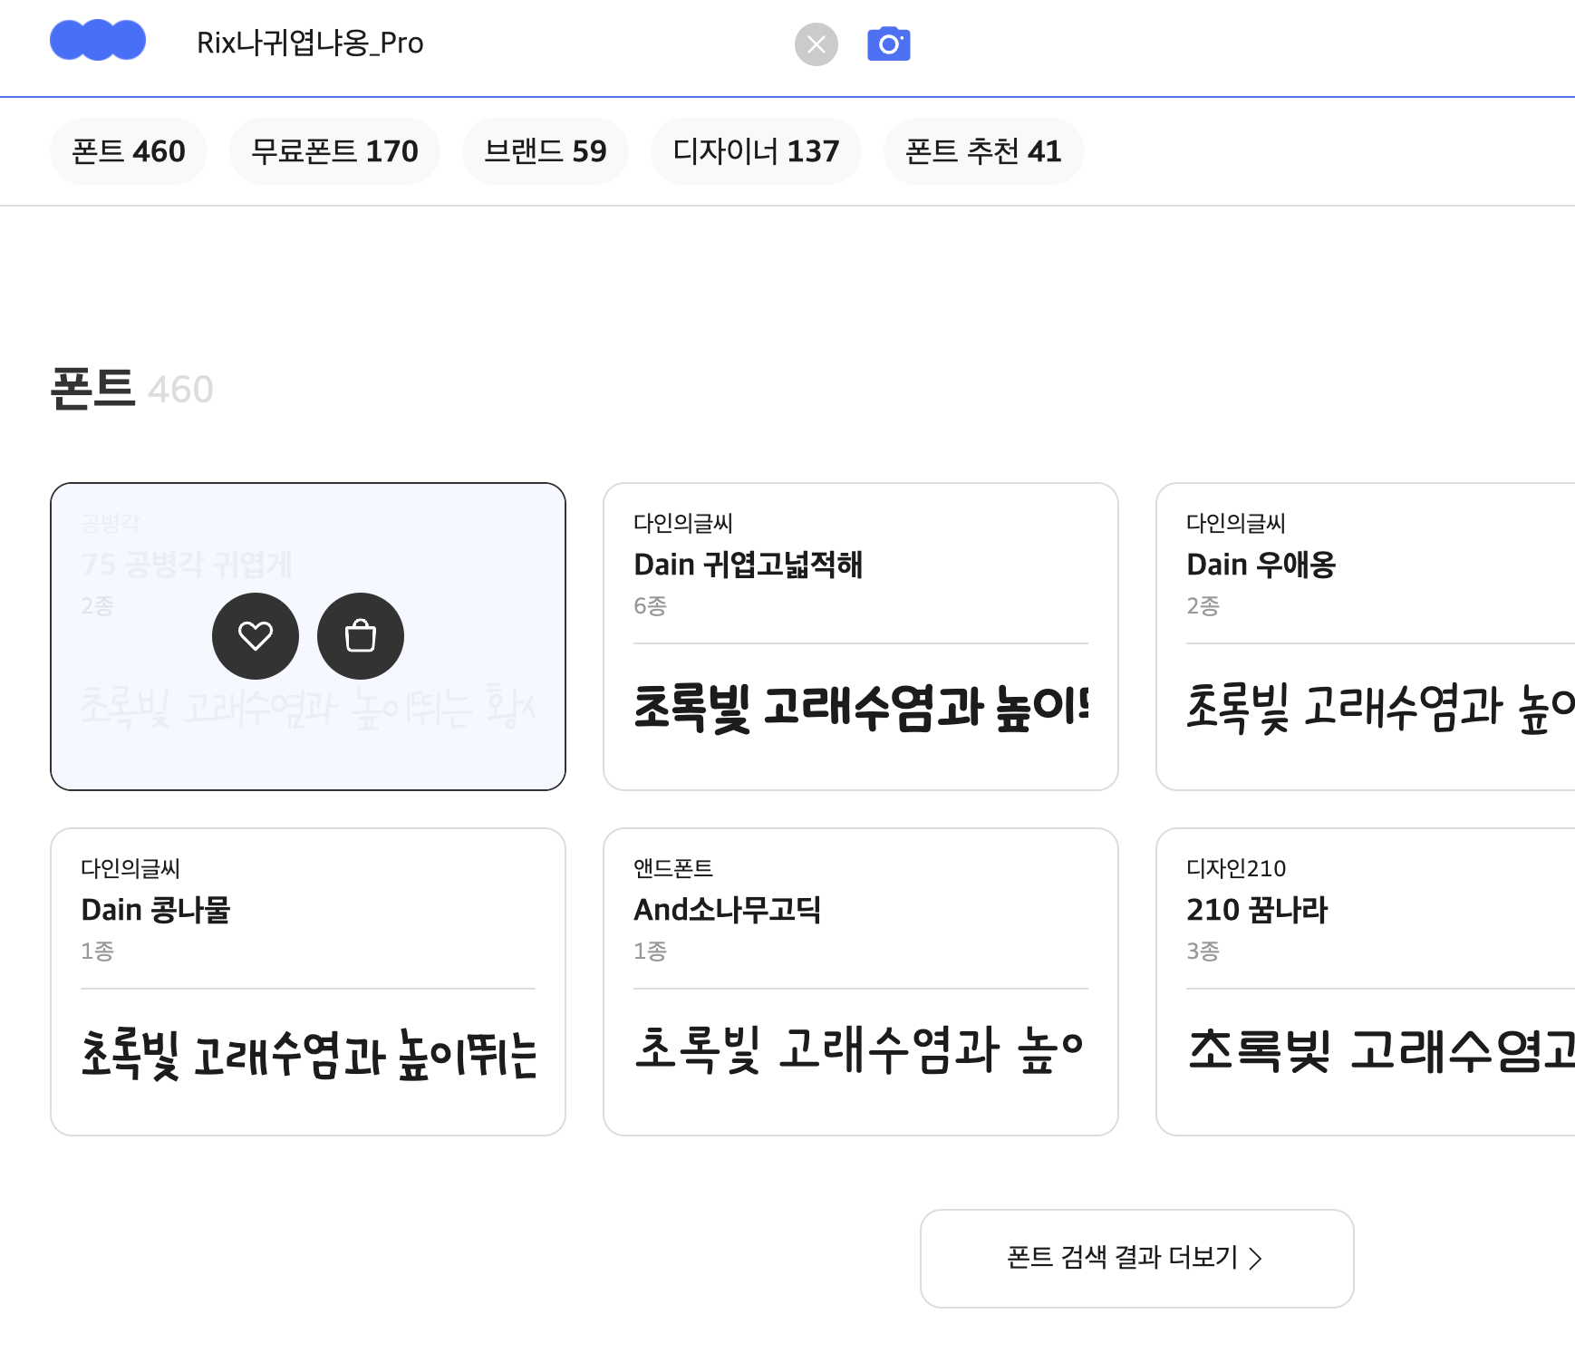Click the blue three-circle site logo

98,41
